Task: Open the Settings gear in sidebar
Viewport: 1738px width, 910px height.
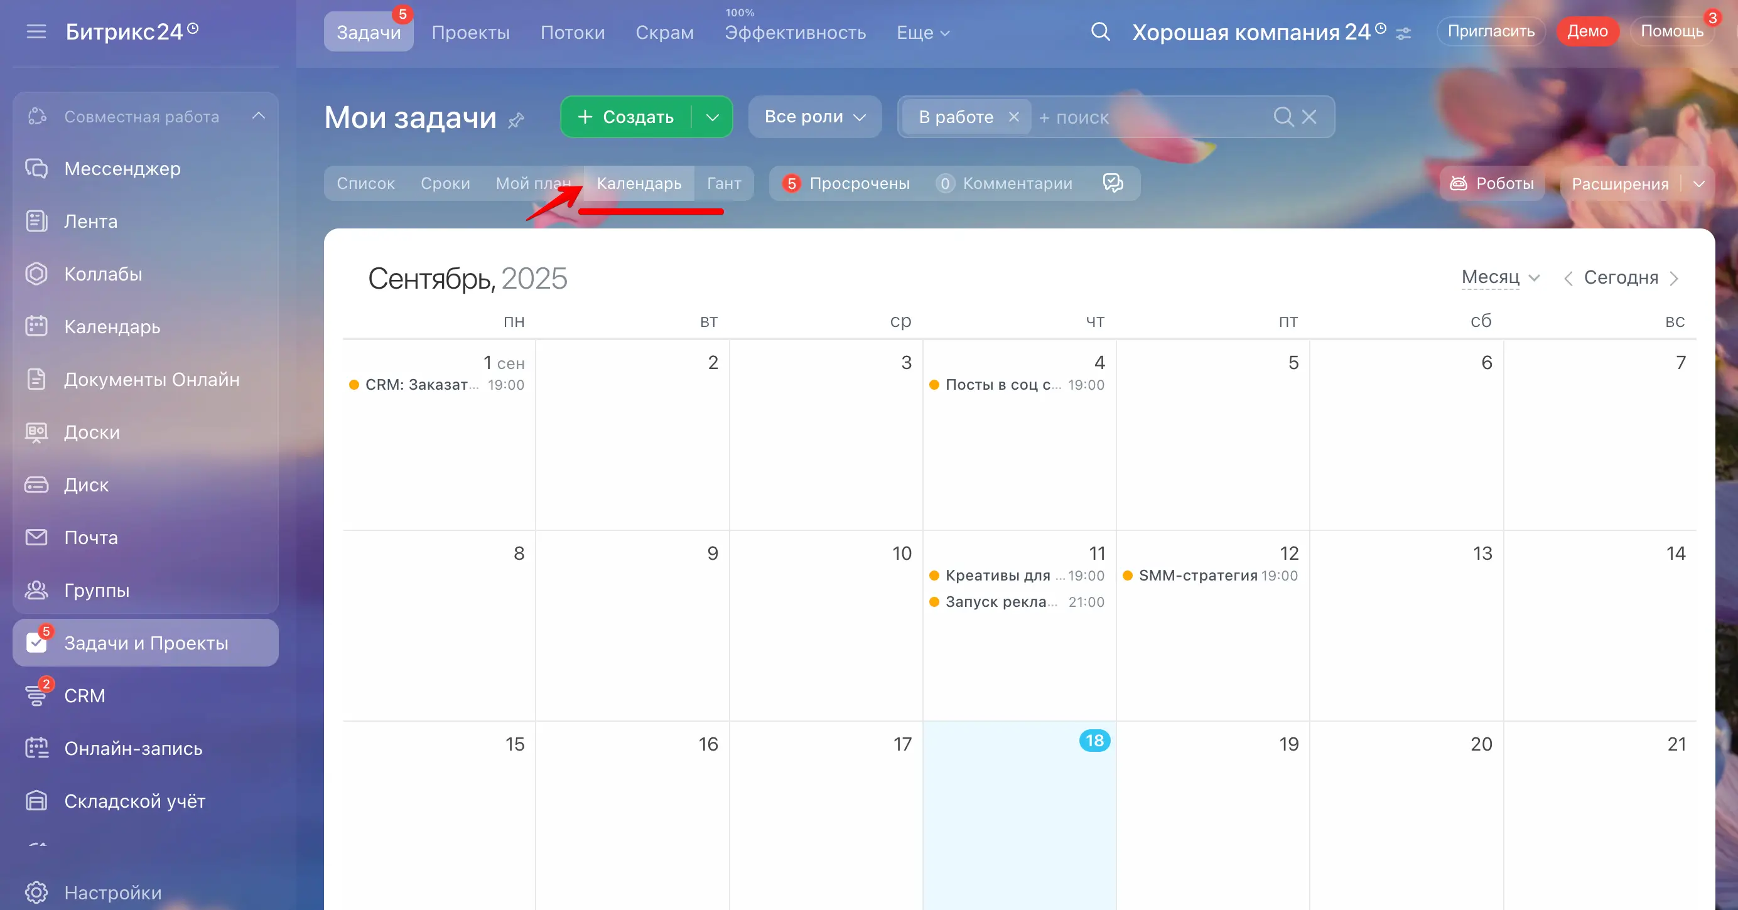Action: pos(36,892)
